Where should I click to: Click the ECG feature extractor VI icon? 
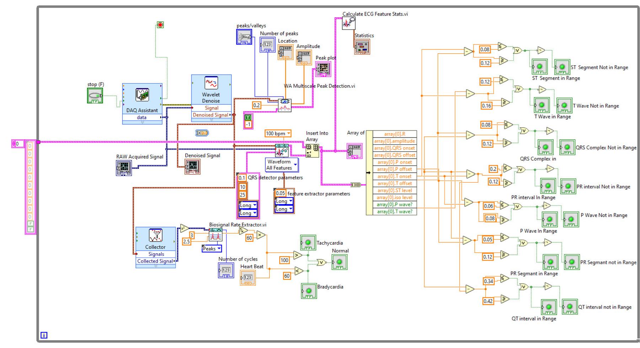pyautogui.click(x=282, y=151)
